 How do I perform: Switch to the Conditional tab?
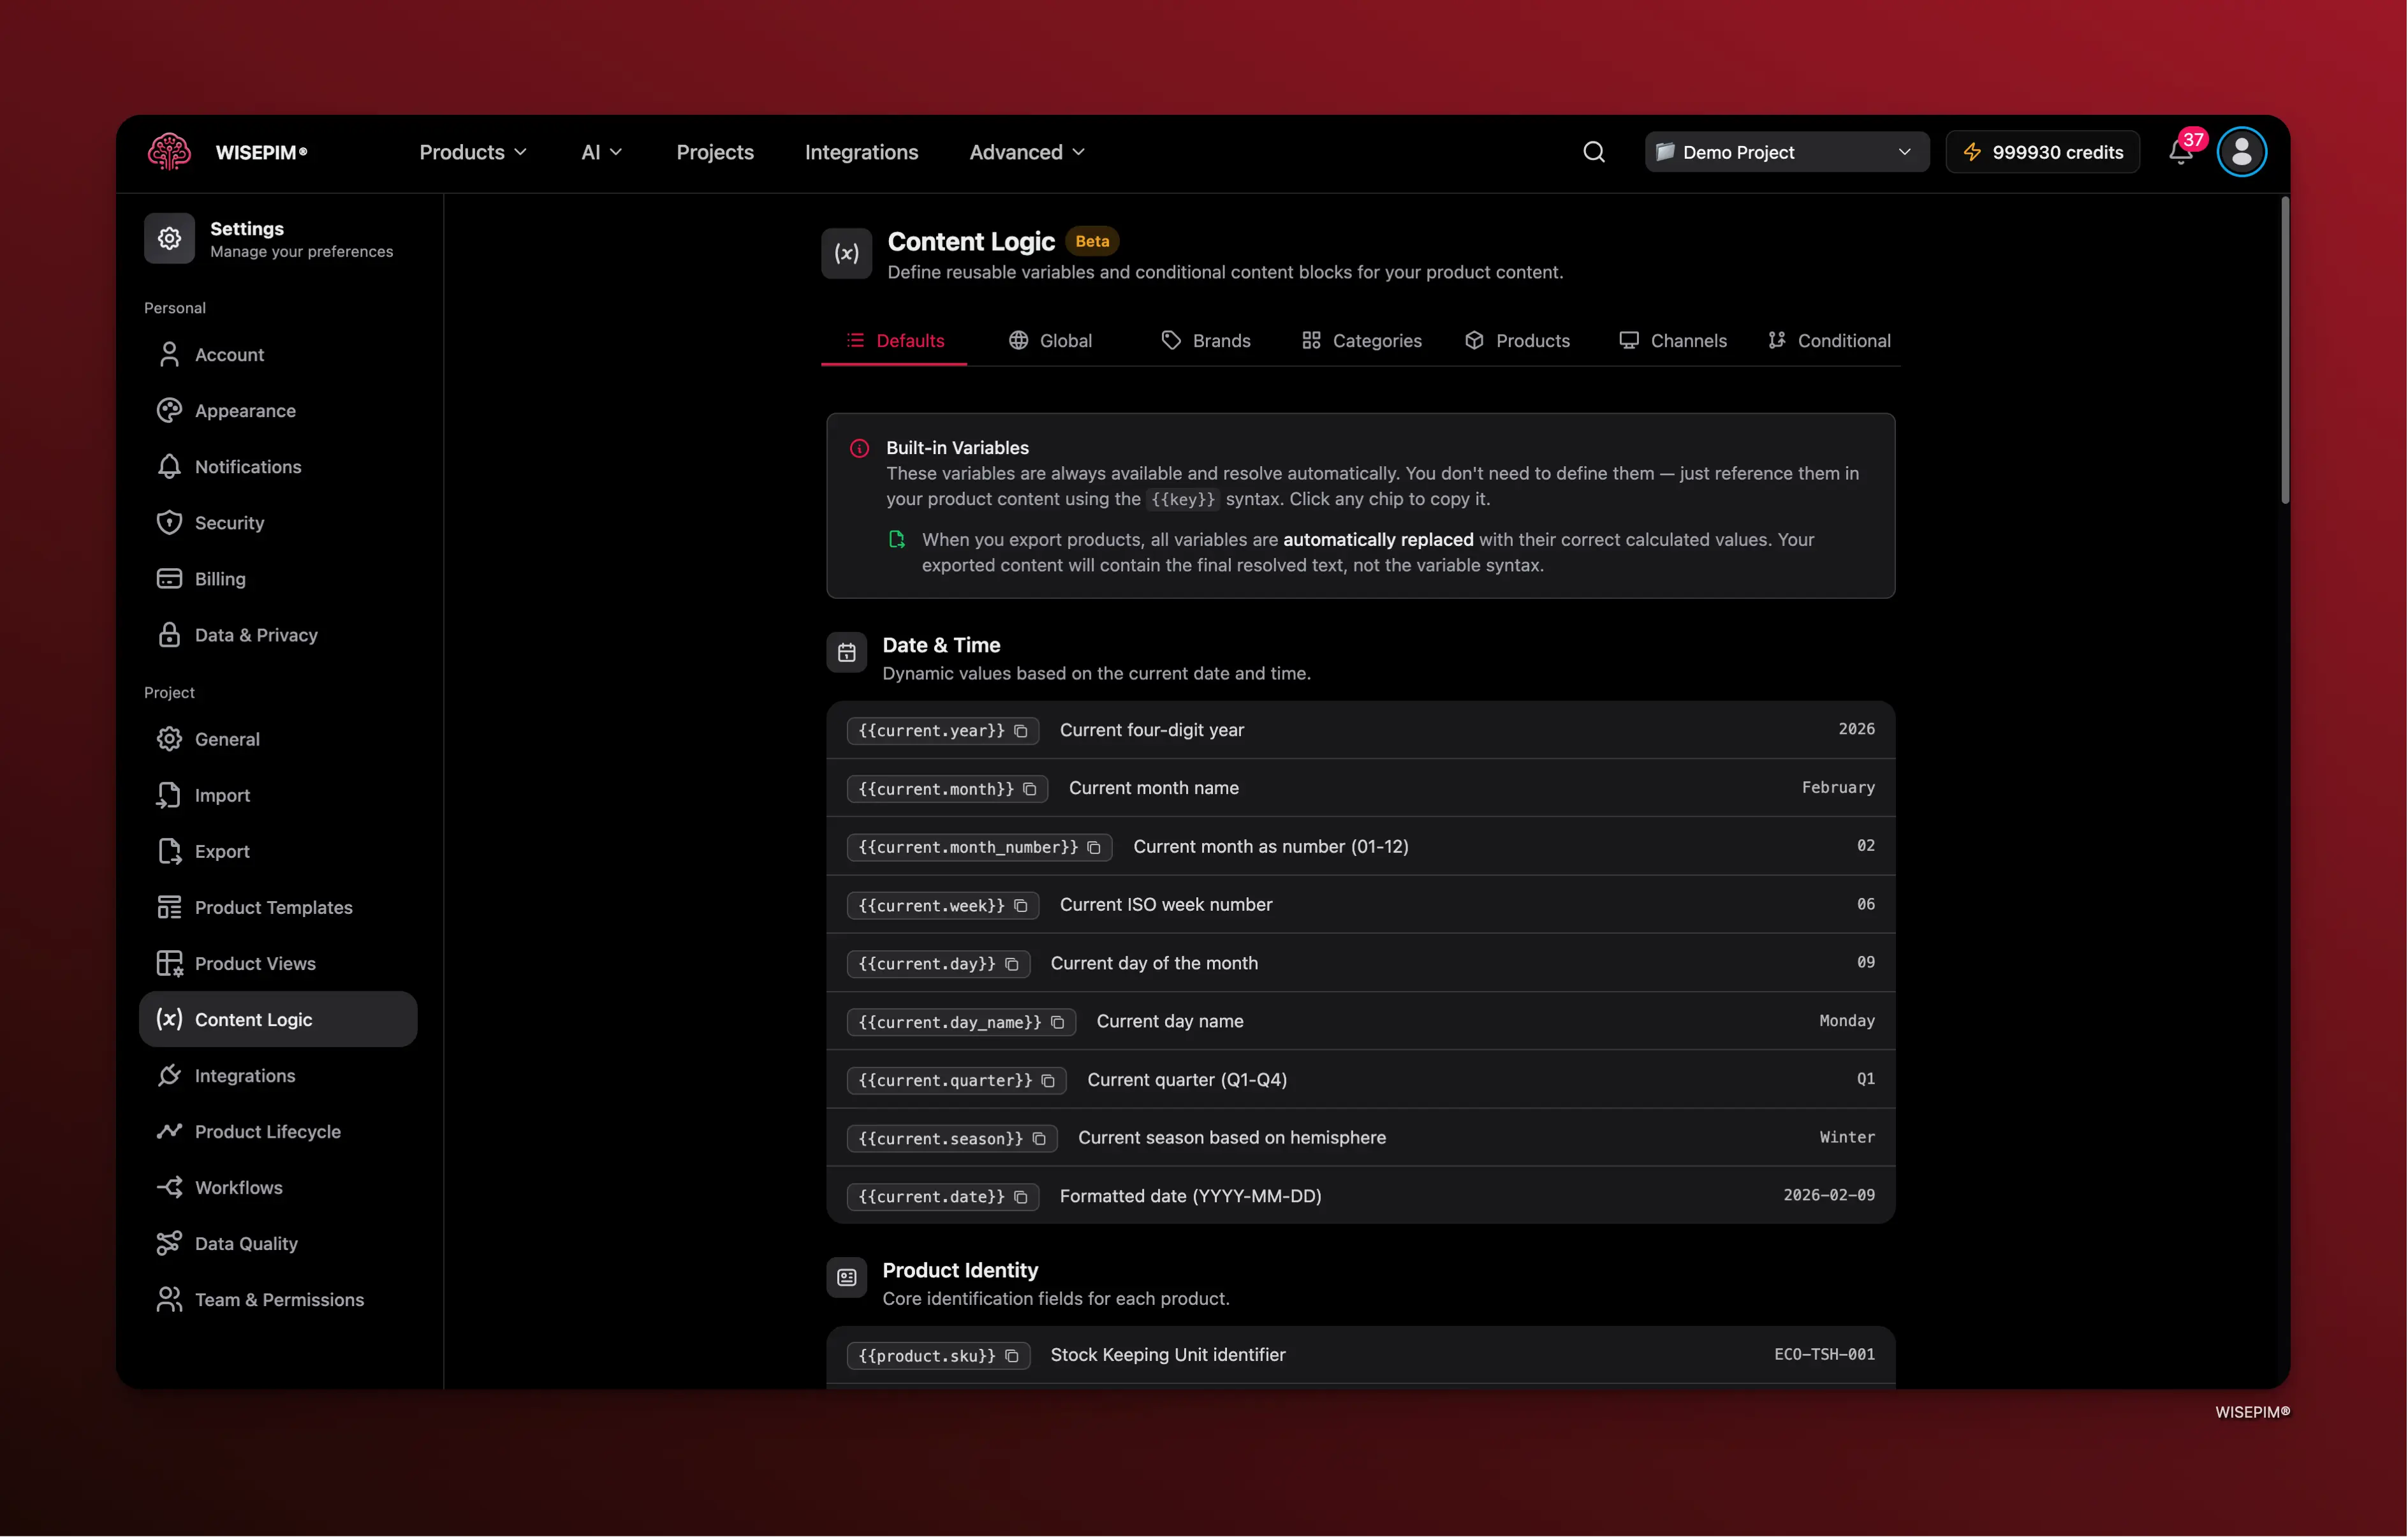click(1829, 341)
